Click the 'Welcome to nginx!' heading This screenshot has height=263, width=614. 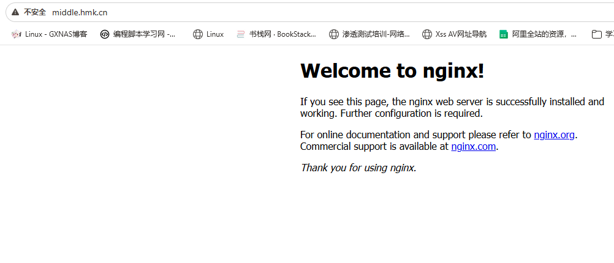tap(392, 71)
